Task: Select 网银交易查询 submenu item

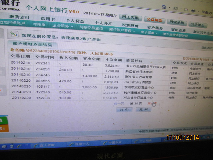Action: tap(91, 28)
